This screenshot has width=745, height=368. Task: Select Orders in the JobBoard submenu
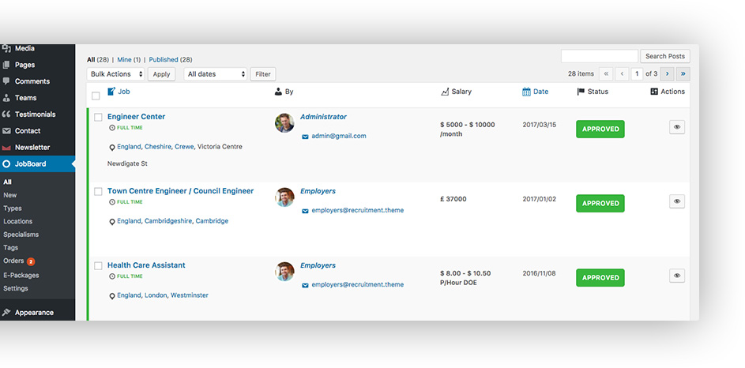click(x=14, y=261)
